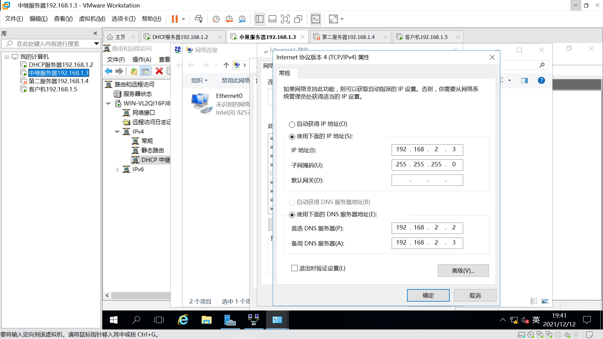
Task: Switch to the DHCP服务器192.168.1.2 tab
Action: [x=180, y=37]
